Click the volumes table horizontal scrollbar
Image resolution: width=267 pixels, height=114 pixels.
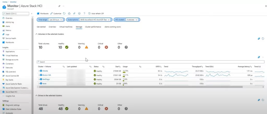[x=141, y=87]
